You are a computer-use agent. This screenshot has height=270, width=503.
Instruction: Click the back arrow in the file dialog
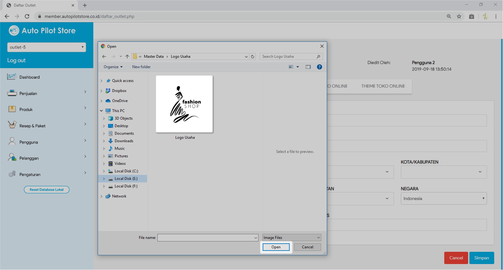point(104,57)
